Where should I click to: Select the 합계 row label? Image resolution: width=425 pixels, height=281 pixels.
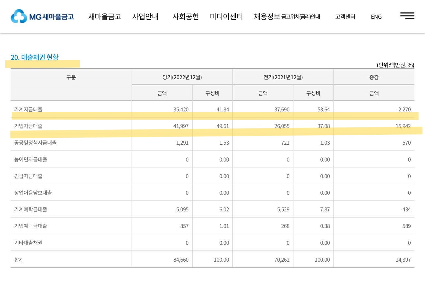point(19,260)
